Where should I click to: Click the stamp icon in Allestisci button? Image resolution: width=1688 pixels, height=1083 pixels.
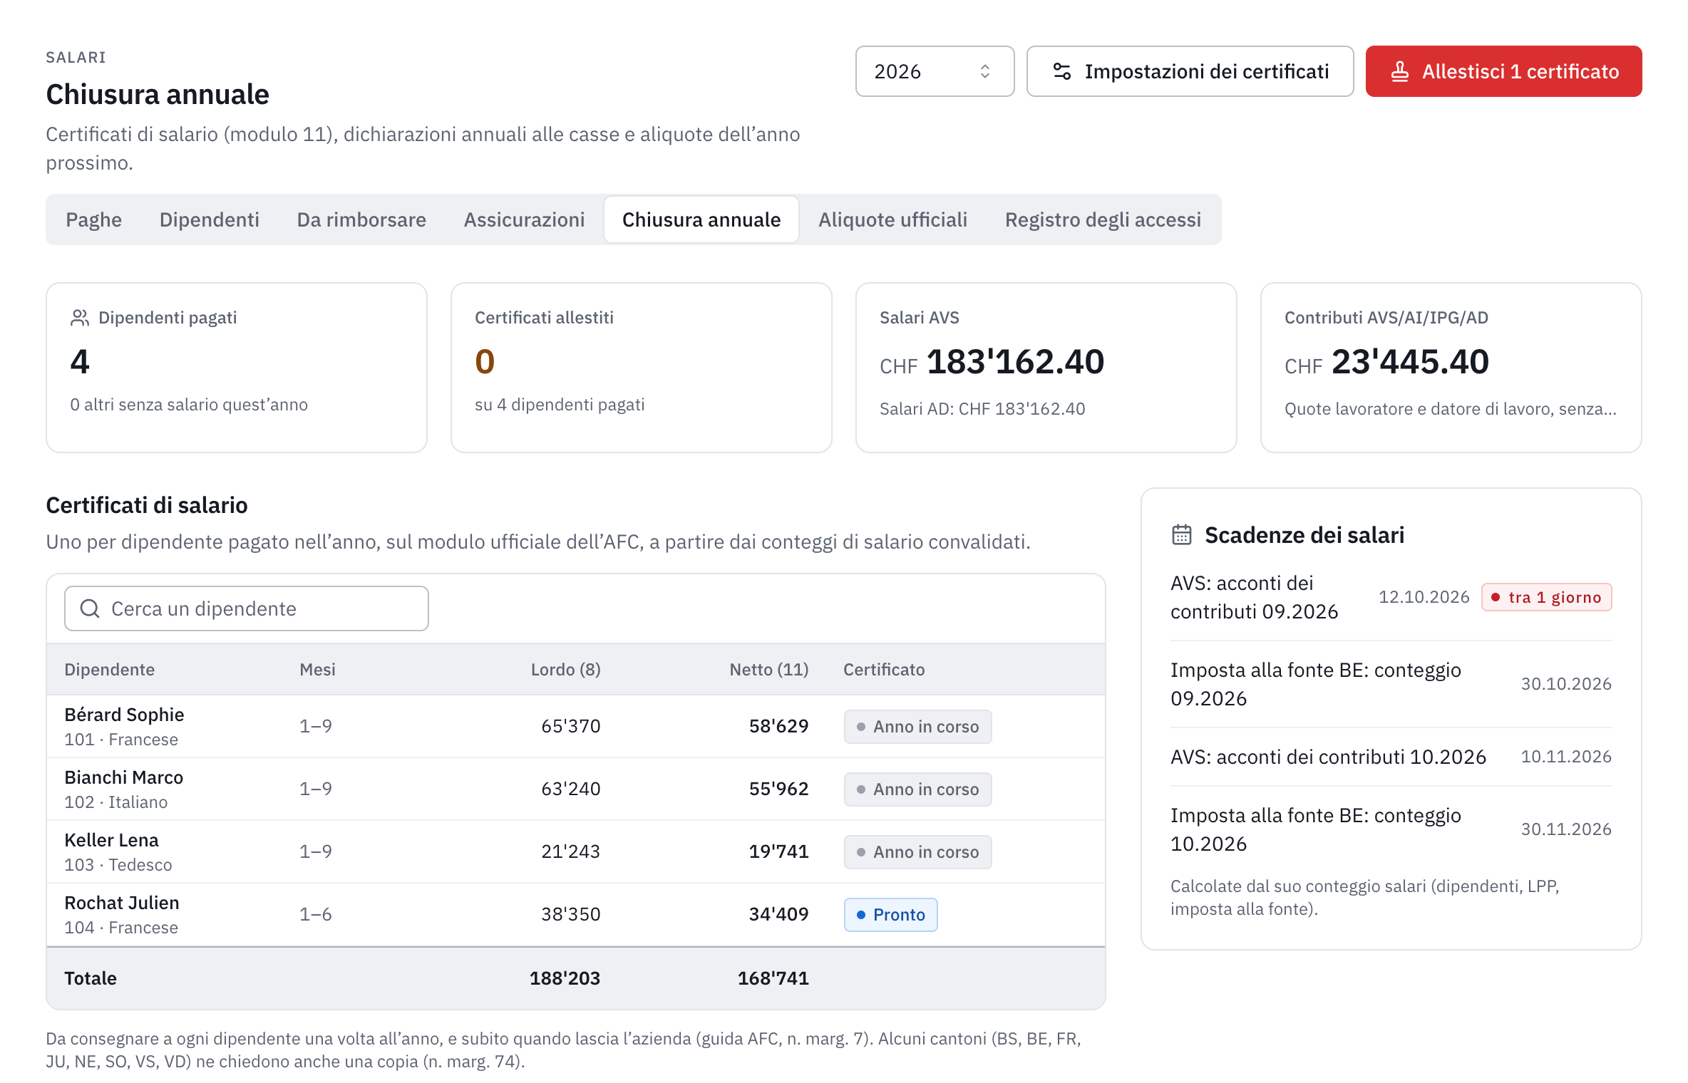(x=1399, y=71)
